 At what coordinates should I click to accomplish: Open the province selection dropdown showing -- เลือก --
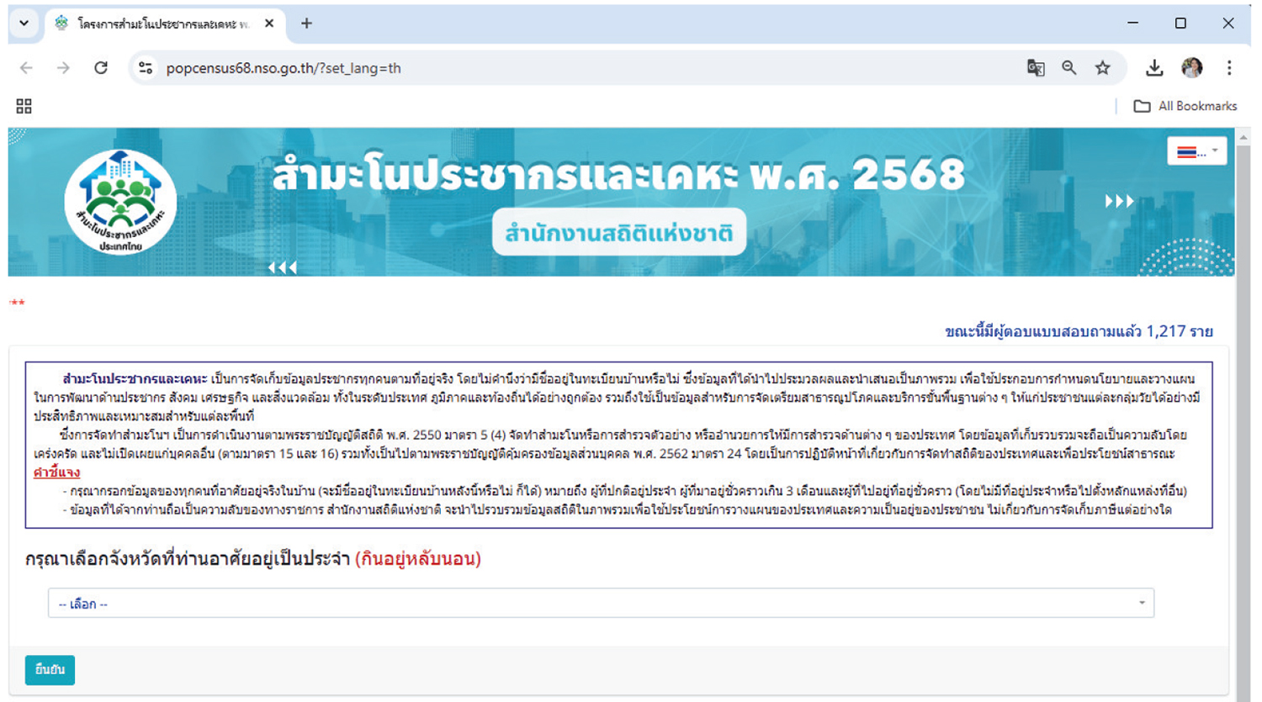(x=600, y=603)
